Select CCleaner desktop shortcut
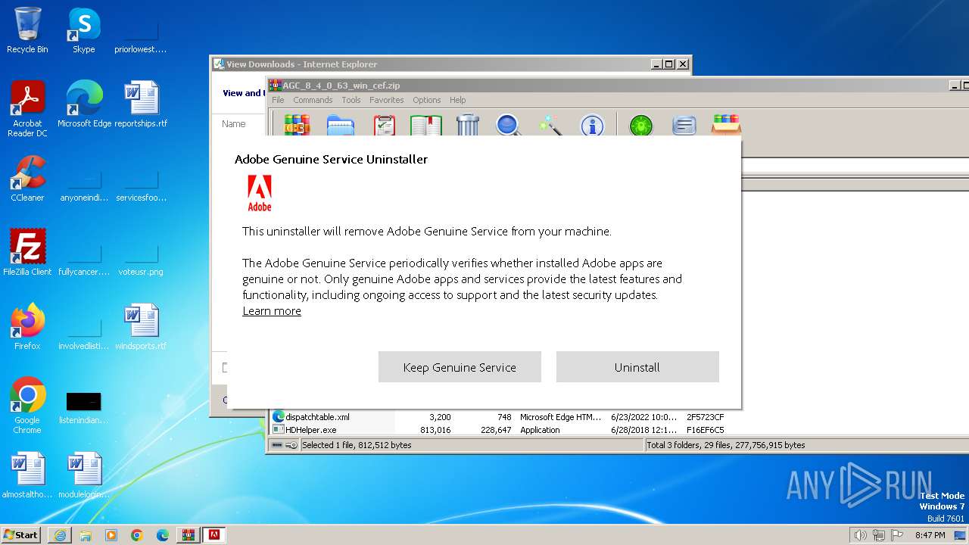Viewport: 969px width, 545px height. pyautogui.click(x=27, y=178)
